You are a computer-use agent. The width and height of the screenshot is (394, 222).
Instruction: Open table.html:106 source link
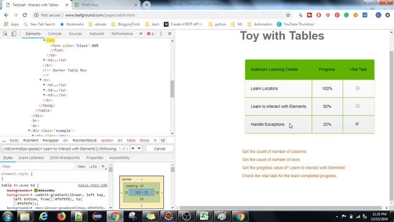coord(92,185)
